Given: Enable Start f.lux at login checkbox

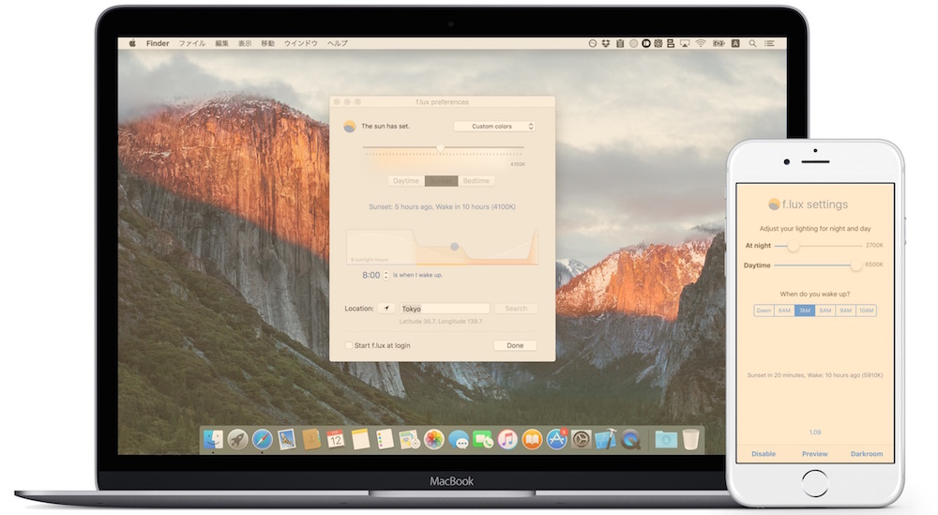Looking at the screenshot, I should [349, 345].
